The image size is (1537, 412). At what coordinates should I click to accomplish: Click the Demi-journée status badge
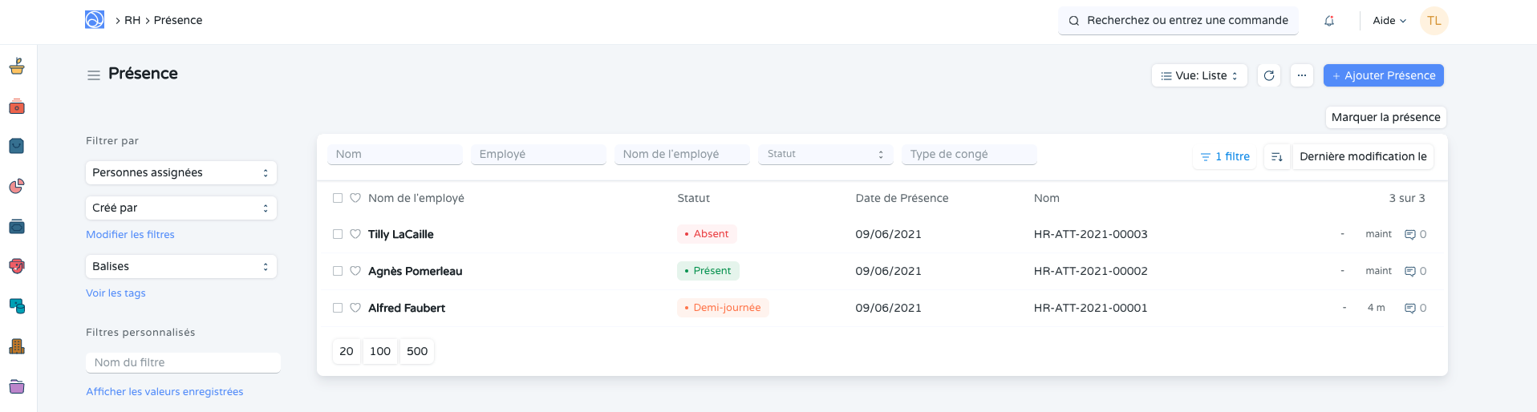[723, 308]
